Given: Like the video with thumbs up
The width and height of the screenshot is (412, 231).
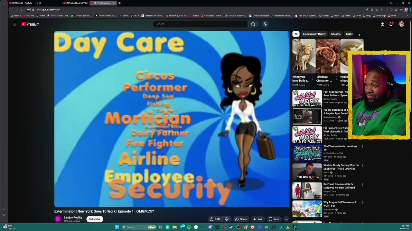Looking at the screenshot, I should tap(215, 219).
